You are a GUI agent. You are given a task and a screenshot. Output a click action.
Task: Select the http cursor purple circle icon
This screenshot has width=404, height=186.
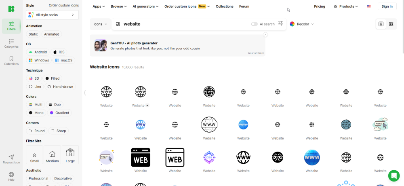(x=106, y=157)
